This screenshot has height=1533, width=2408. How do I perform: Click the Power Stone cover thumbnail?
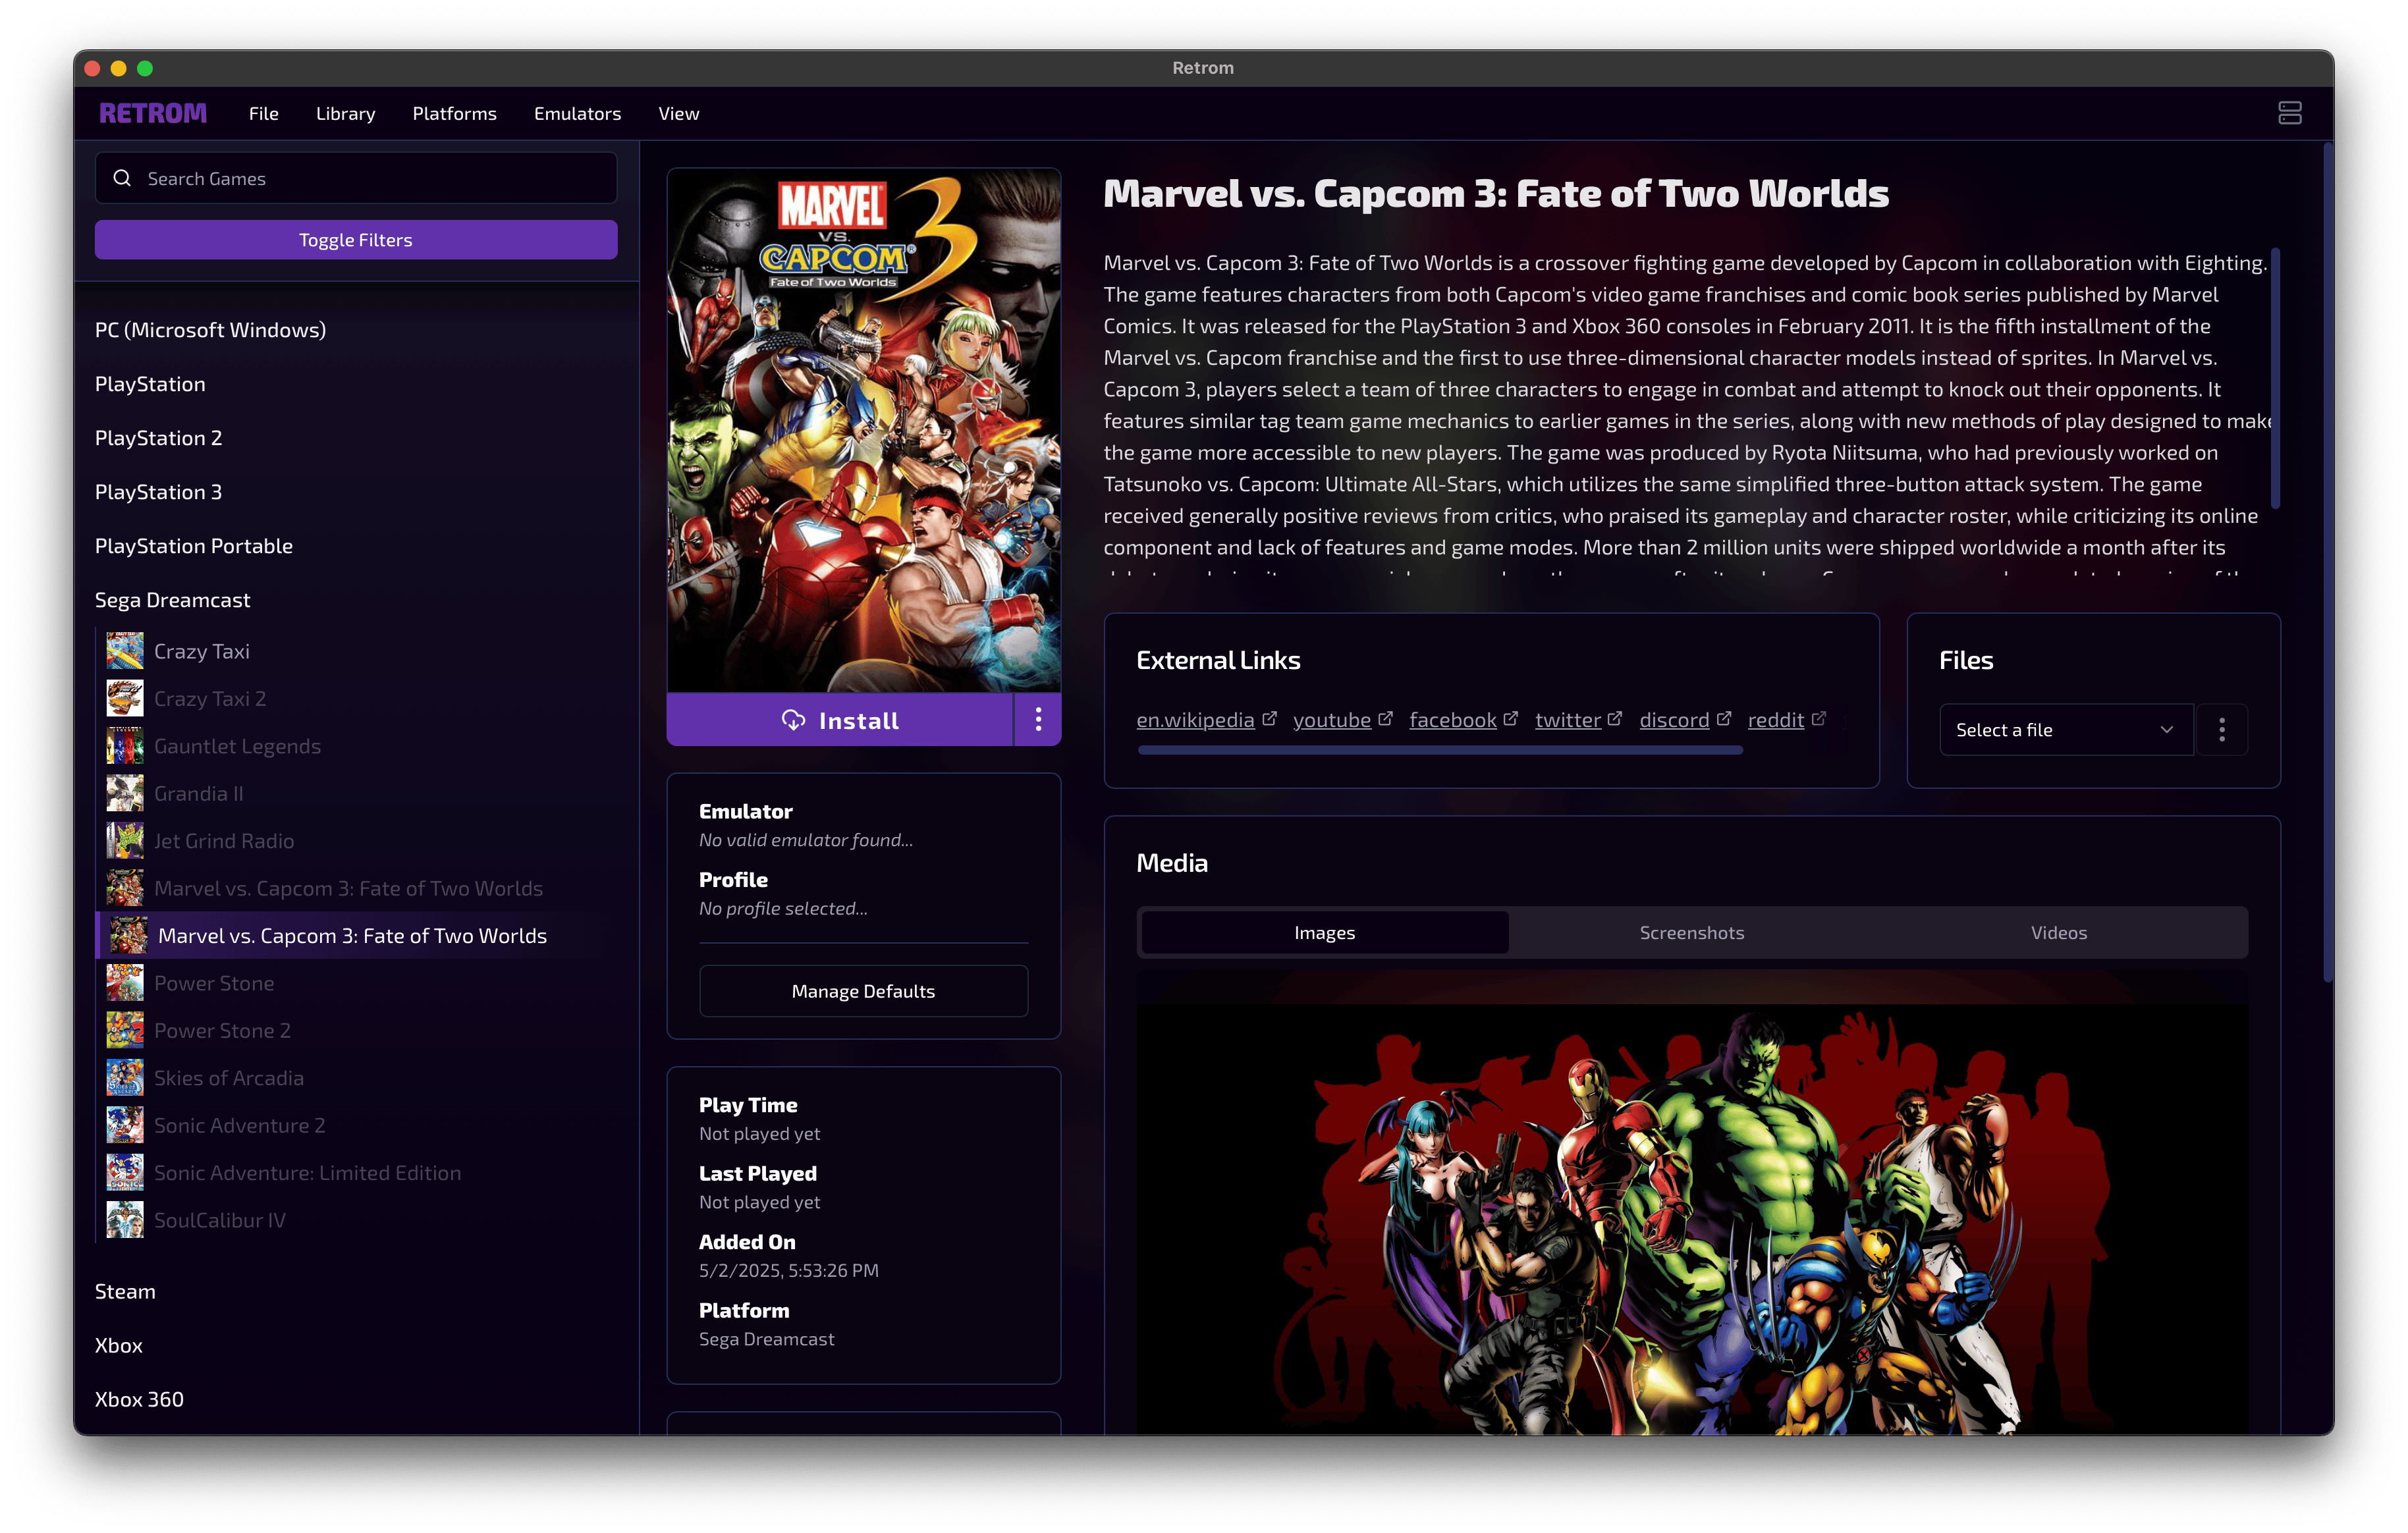pyautogui.click(x=125, y=983)
